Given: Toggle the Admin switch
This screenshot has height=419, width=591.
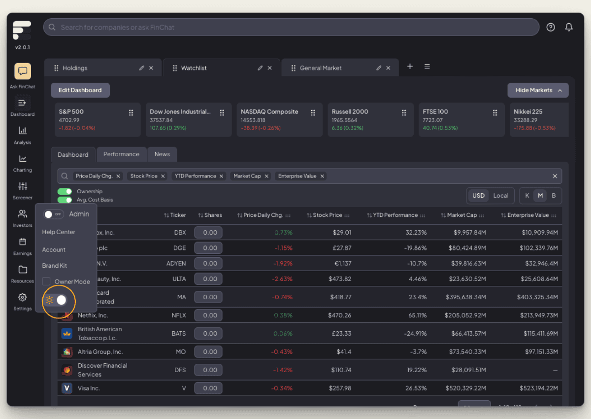Looking at the screenshot, I should 54,214.
